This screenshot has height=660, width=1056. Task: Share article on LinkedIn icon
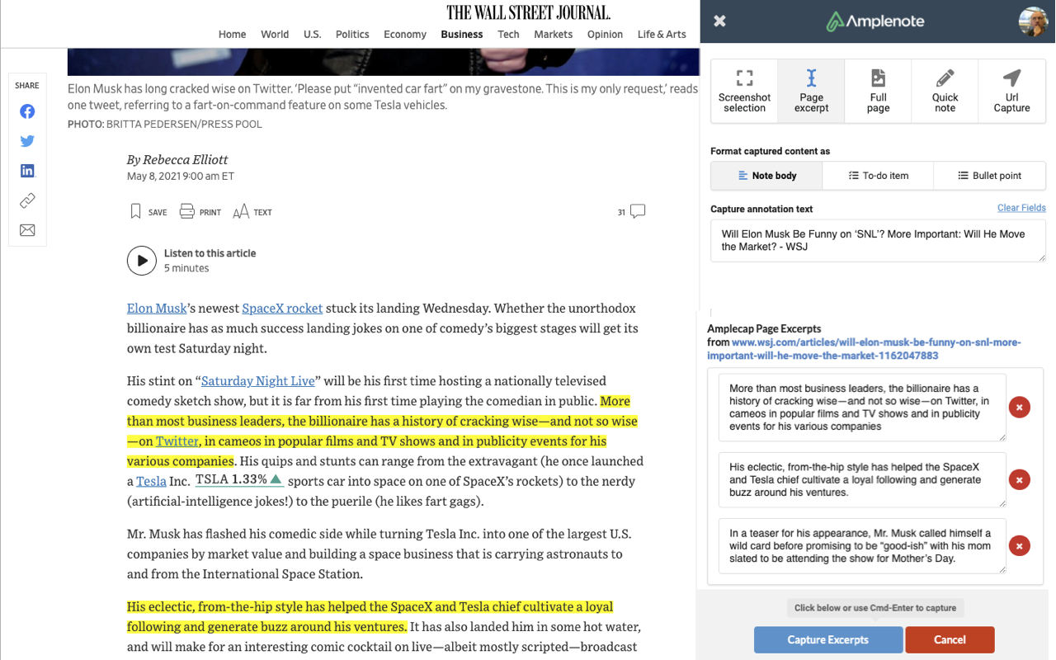pyautogui.click(x=27, y=171)
